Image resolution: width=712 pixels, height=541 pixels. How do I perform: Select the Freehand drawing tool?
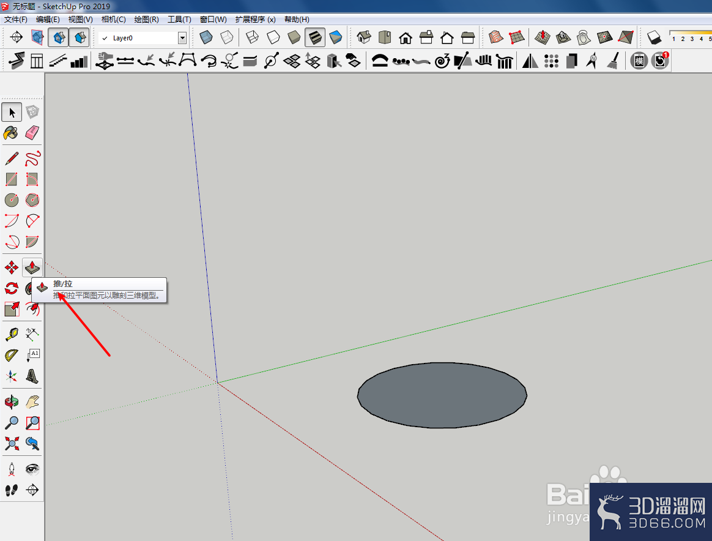pos(32,159)
